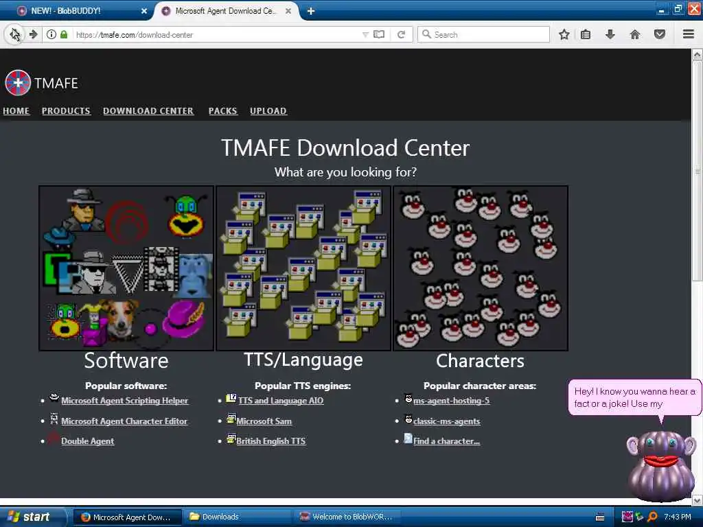Click the pink BlobBuddy speech balloon

click(634, 397)
